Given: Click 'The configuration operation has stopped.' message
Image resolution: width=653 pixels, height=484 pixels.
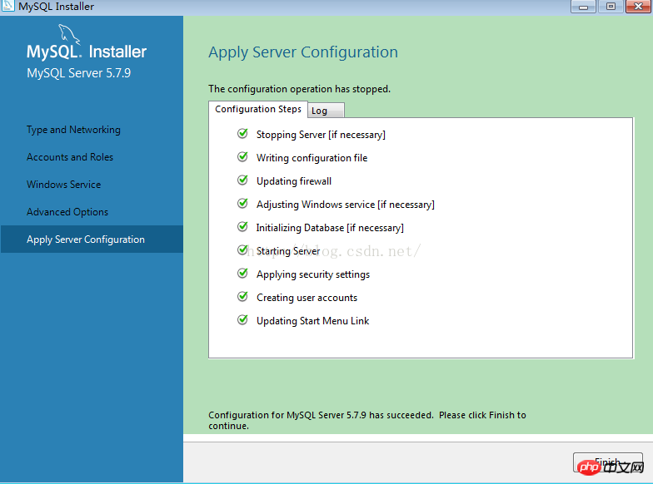Looking at the screenshot, I should tap(300, 89).
